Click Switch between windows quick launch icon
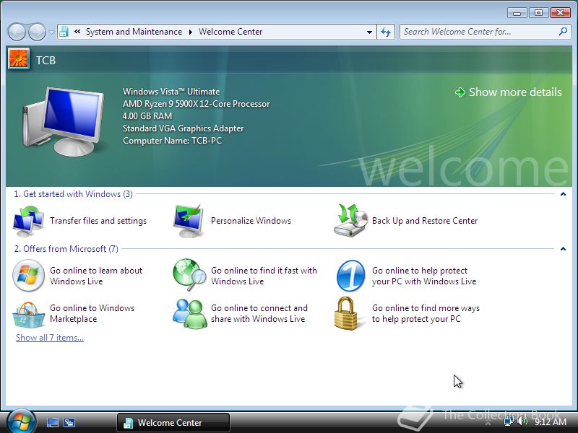 (x=69, y=423)
